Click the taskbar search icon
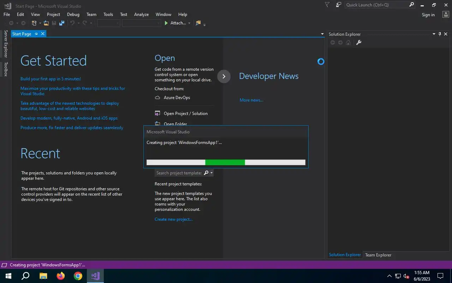Viewport: 452px width, 283px height. pyautogui.click(x=25, y=276)
